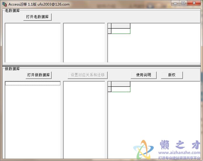Maximize the Access迁移 window

pyautogui.click(x=183, y=3)
